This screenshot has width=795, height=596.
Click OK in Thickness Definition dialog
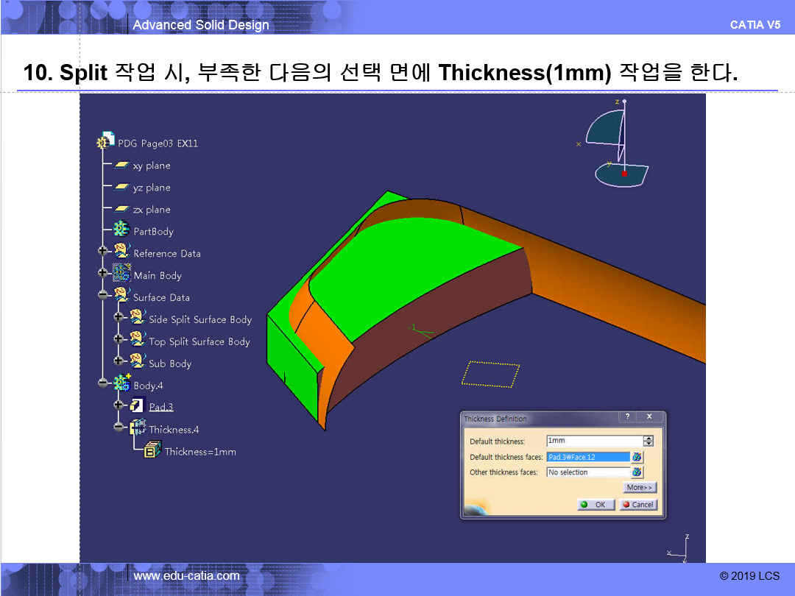click(596, 505)
